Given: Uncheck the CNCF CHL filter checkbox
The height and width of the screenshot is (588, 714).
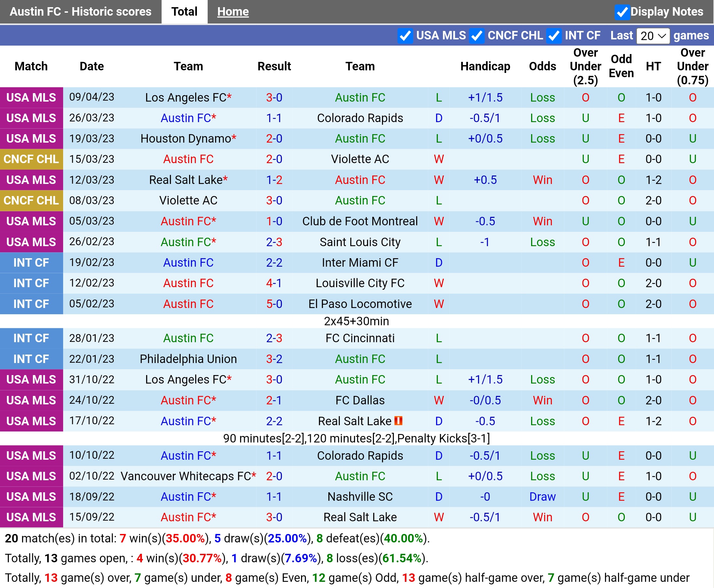Looking at the screenshot, I should click(476, 36).
